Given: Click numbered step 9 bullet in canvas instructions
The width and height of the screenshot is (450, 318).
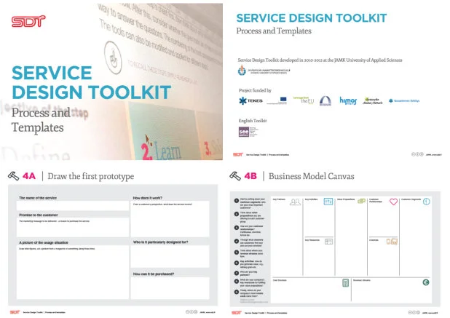Looking at the screenshot, I should tap(237, 292).
